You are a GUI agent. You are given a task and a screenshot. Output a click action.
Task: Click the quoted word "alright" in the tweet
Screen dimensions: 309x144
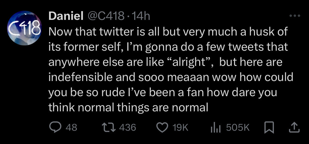tap(189, 62)
